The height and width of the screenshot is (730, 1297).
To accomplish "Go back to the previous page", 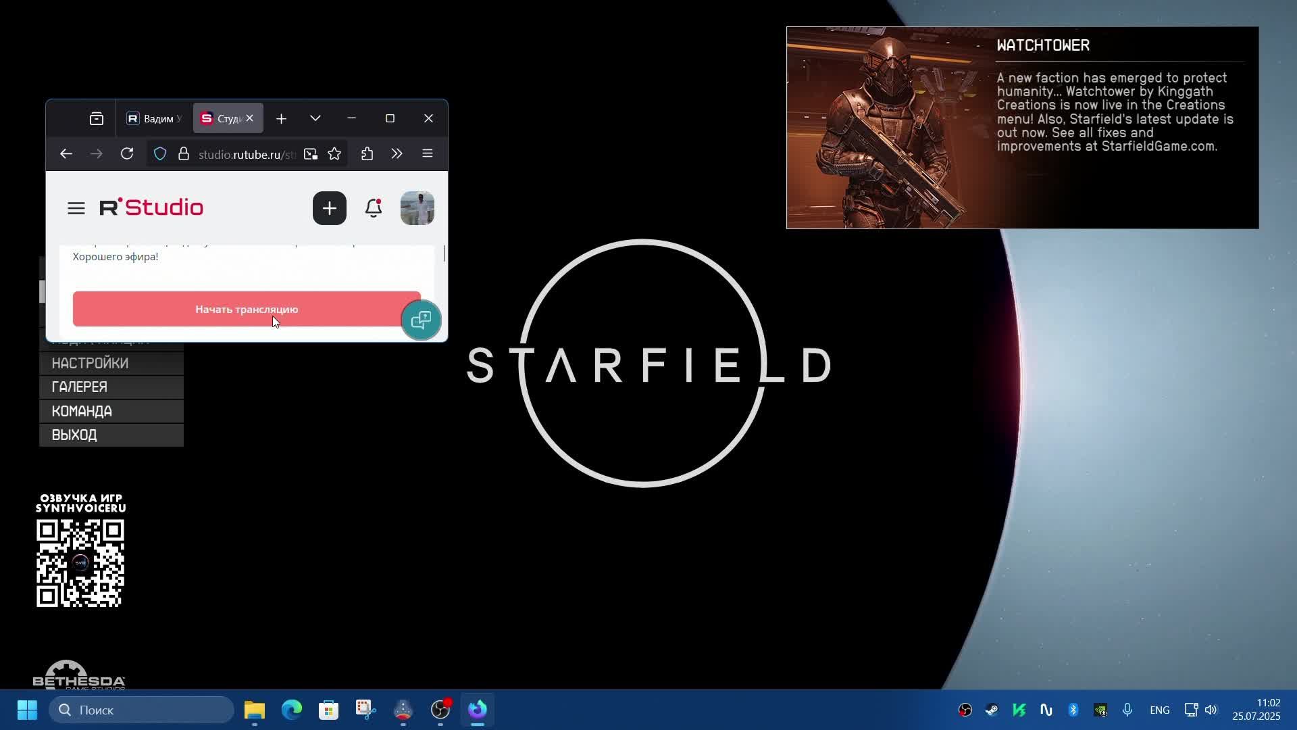I will [66, 154].
